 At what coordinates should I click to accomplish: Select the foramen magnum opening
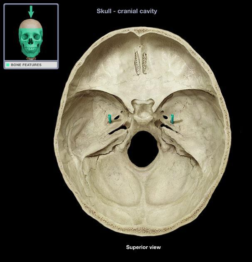[143, 149]
